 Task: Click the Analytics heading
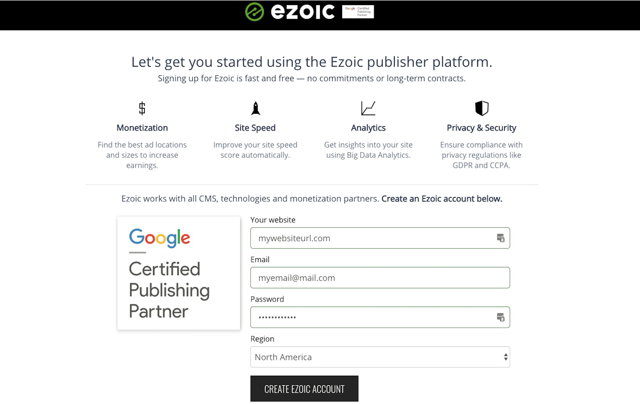[x=368, y=128]
